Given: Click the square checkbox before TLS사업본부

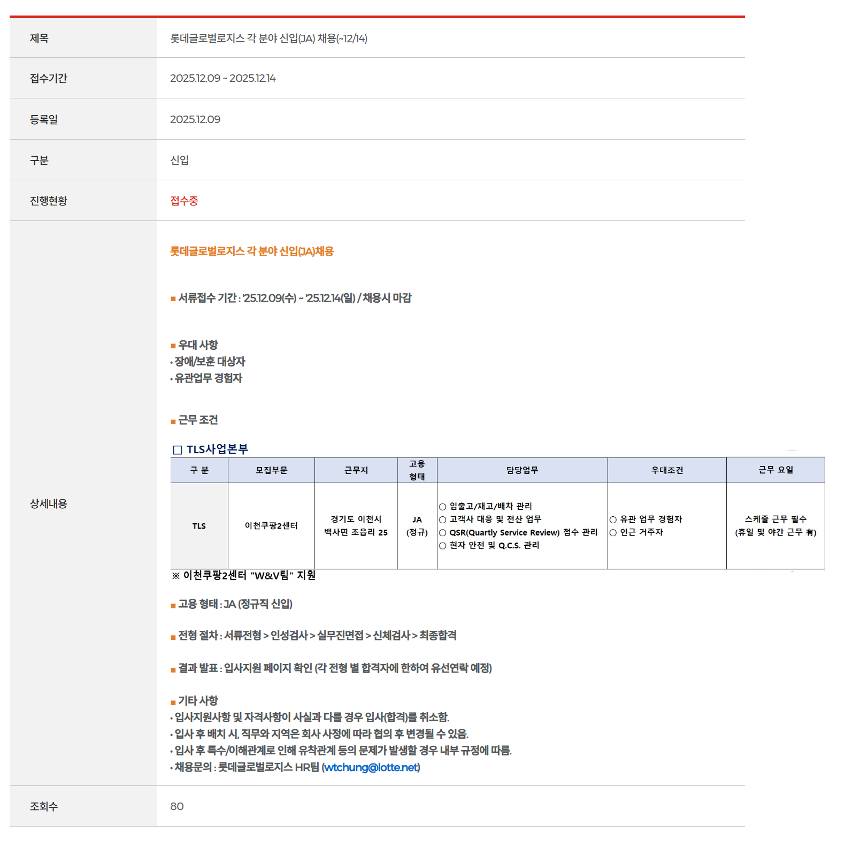Looking at the screenshot, I should point(178,450).
